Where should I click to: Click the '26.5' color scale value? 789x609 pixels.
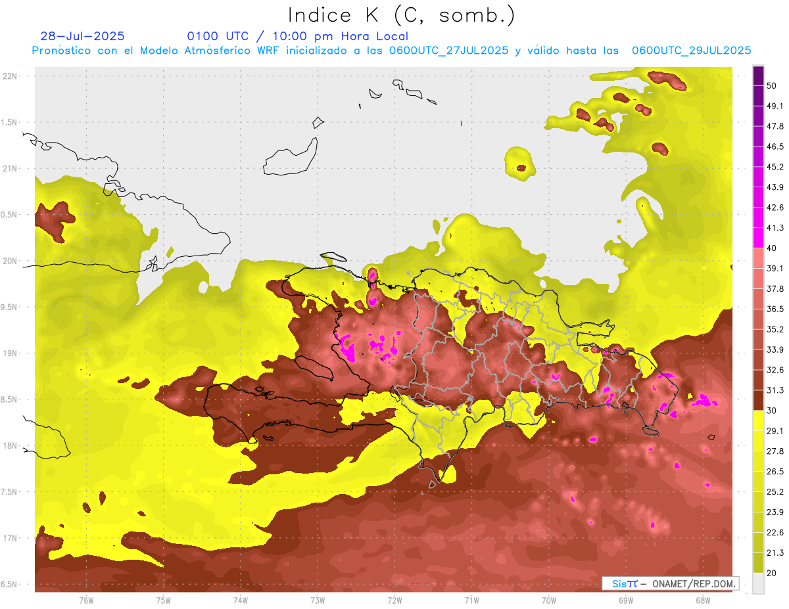775,472
